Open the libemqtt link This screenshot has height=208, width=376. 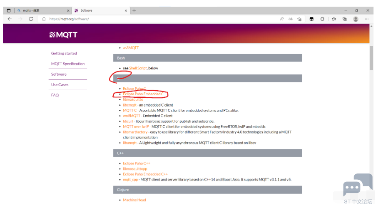130,105
